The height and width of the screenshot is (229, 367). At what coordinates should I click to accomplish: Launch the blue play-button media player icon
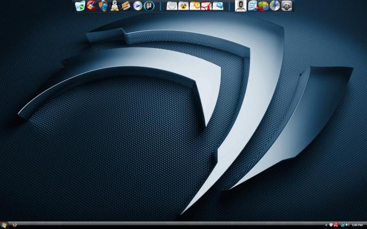pos(138,6)
